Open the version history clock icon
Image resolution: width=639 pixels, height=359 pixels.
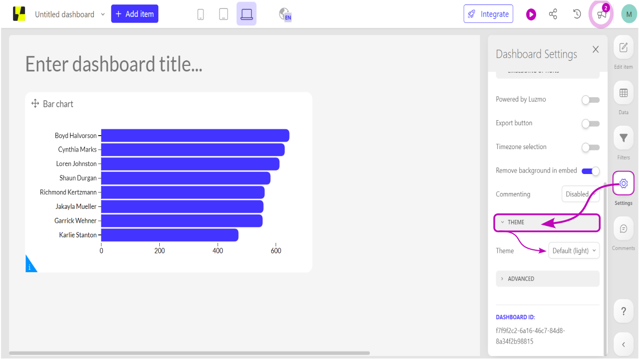577,14
